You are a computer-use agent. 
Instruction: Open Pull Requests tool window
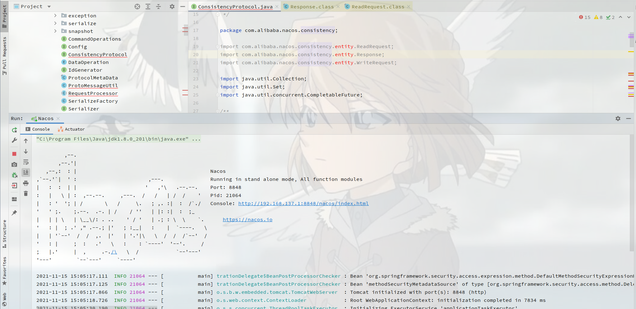click(x=4, y=56)
